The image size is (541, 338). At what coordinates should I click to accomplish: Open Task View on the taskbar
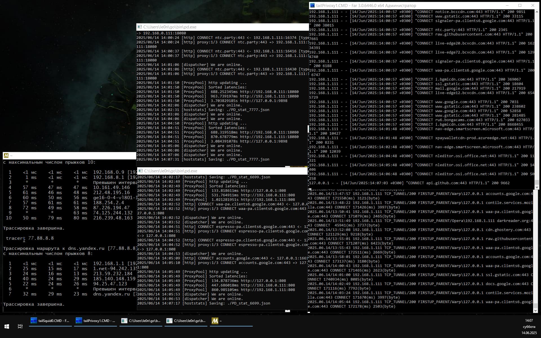(x=20, y=326)
